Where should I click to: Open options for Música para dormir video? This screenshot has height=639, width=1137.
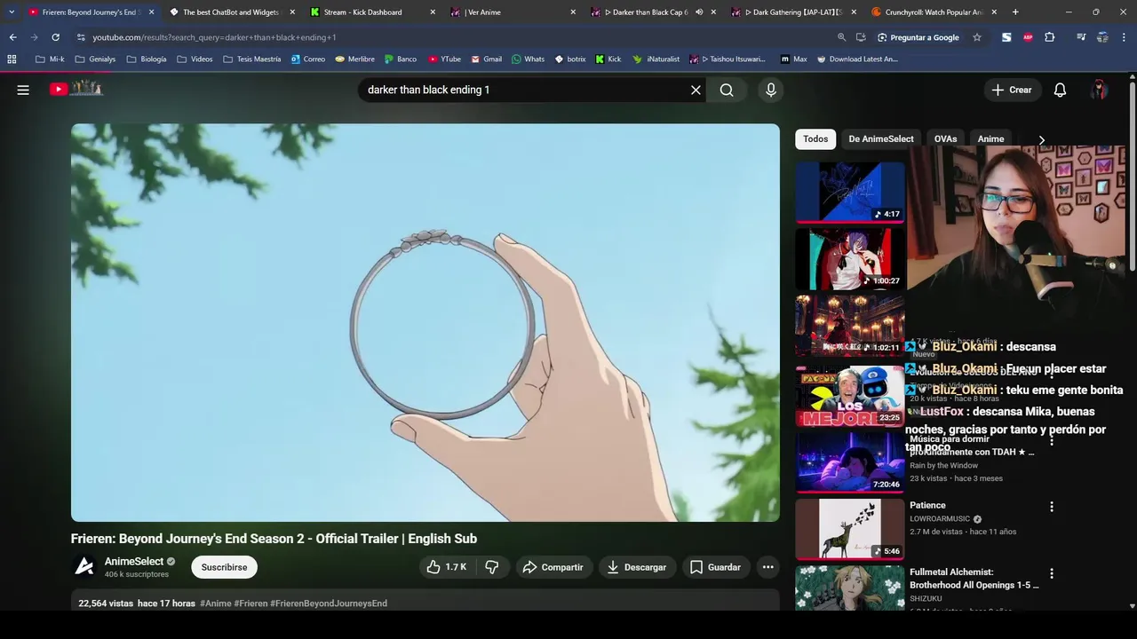click(x=1052, y=440)
